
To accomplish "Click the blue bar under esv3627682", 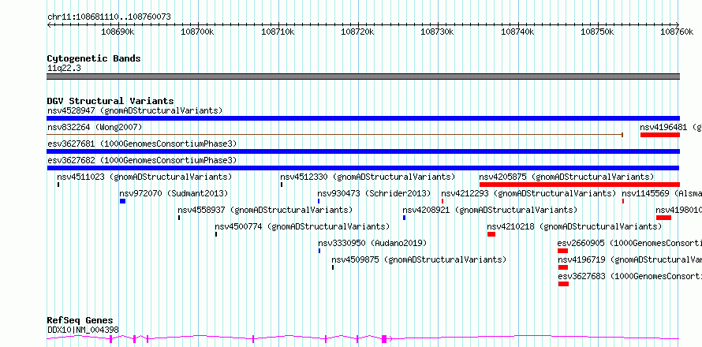I will pyautogui.click(x=363, y=168).
